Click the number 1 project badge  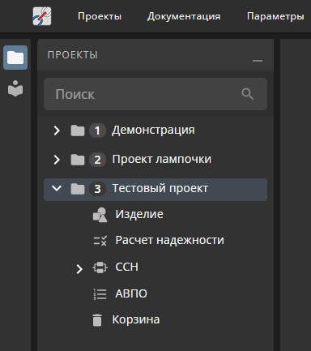pyautogui.click(x=97, y=131)
